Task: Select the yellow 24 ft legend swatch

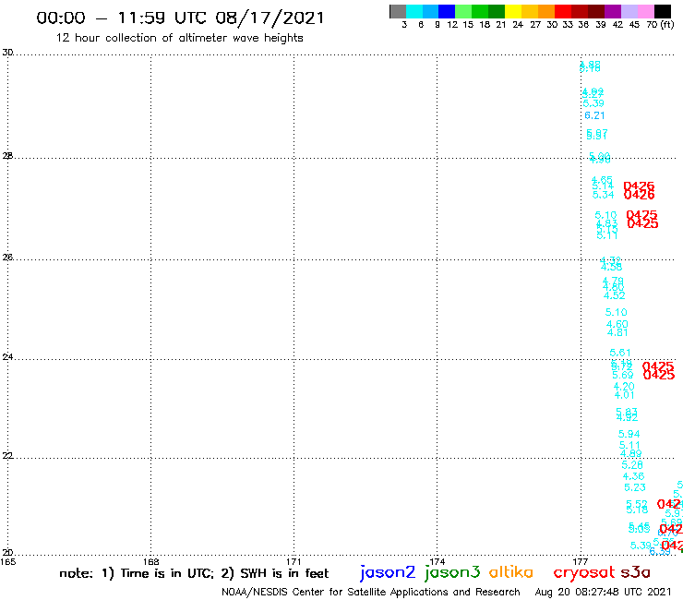Action: pos(513,11)
